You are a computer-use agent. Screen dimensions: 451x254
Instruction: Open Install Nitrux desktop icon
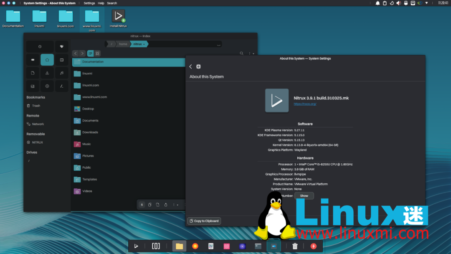(118, 18)
